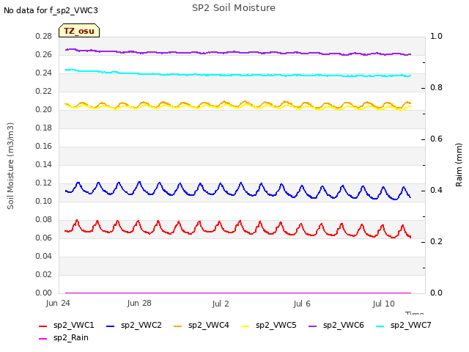The height and width of the screenshot is (352, 469).
Task: Click the 0.10 left axis tick label
Action: pos(44,201)
